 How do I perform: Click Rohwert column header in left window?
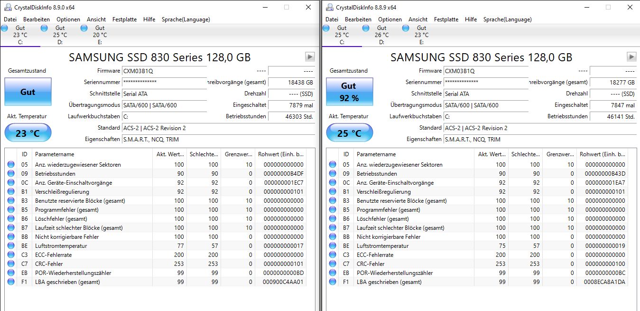pos(280,154)
